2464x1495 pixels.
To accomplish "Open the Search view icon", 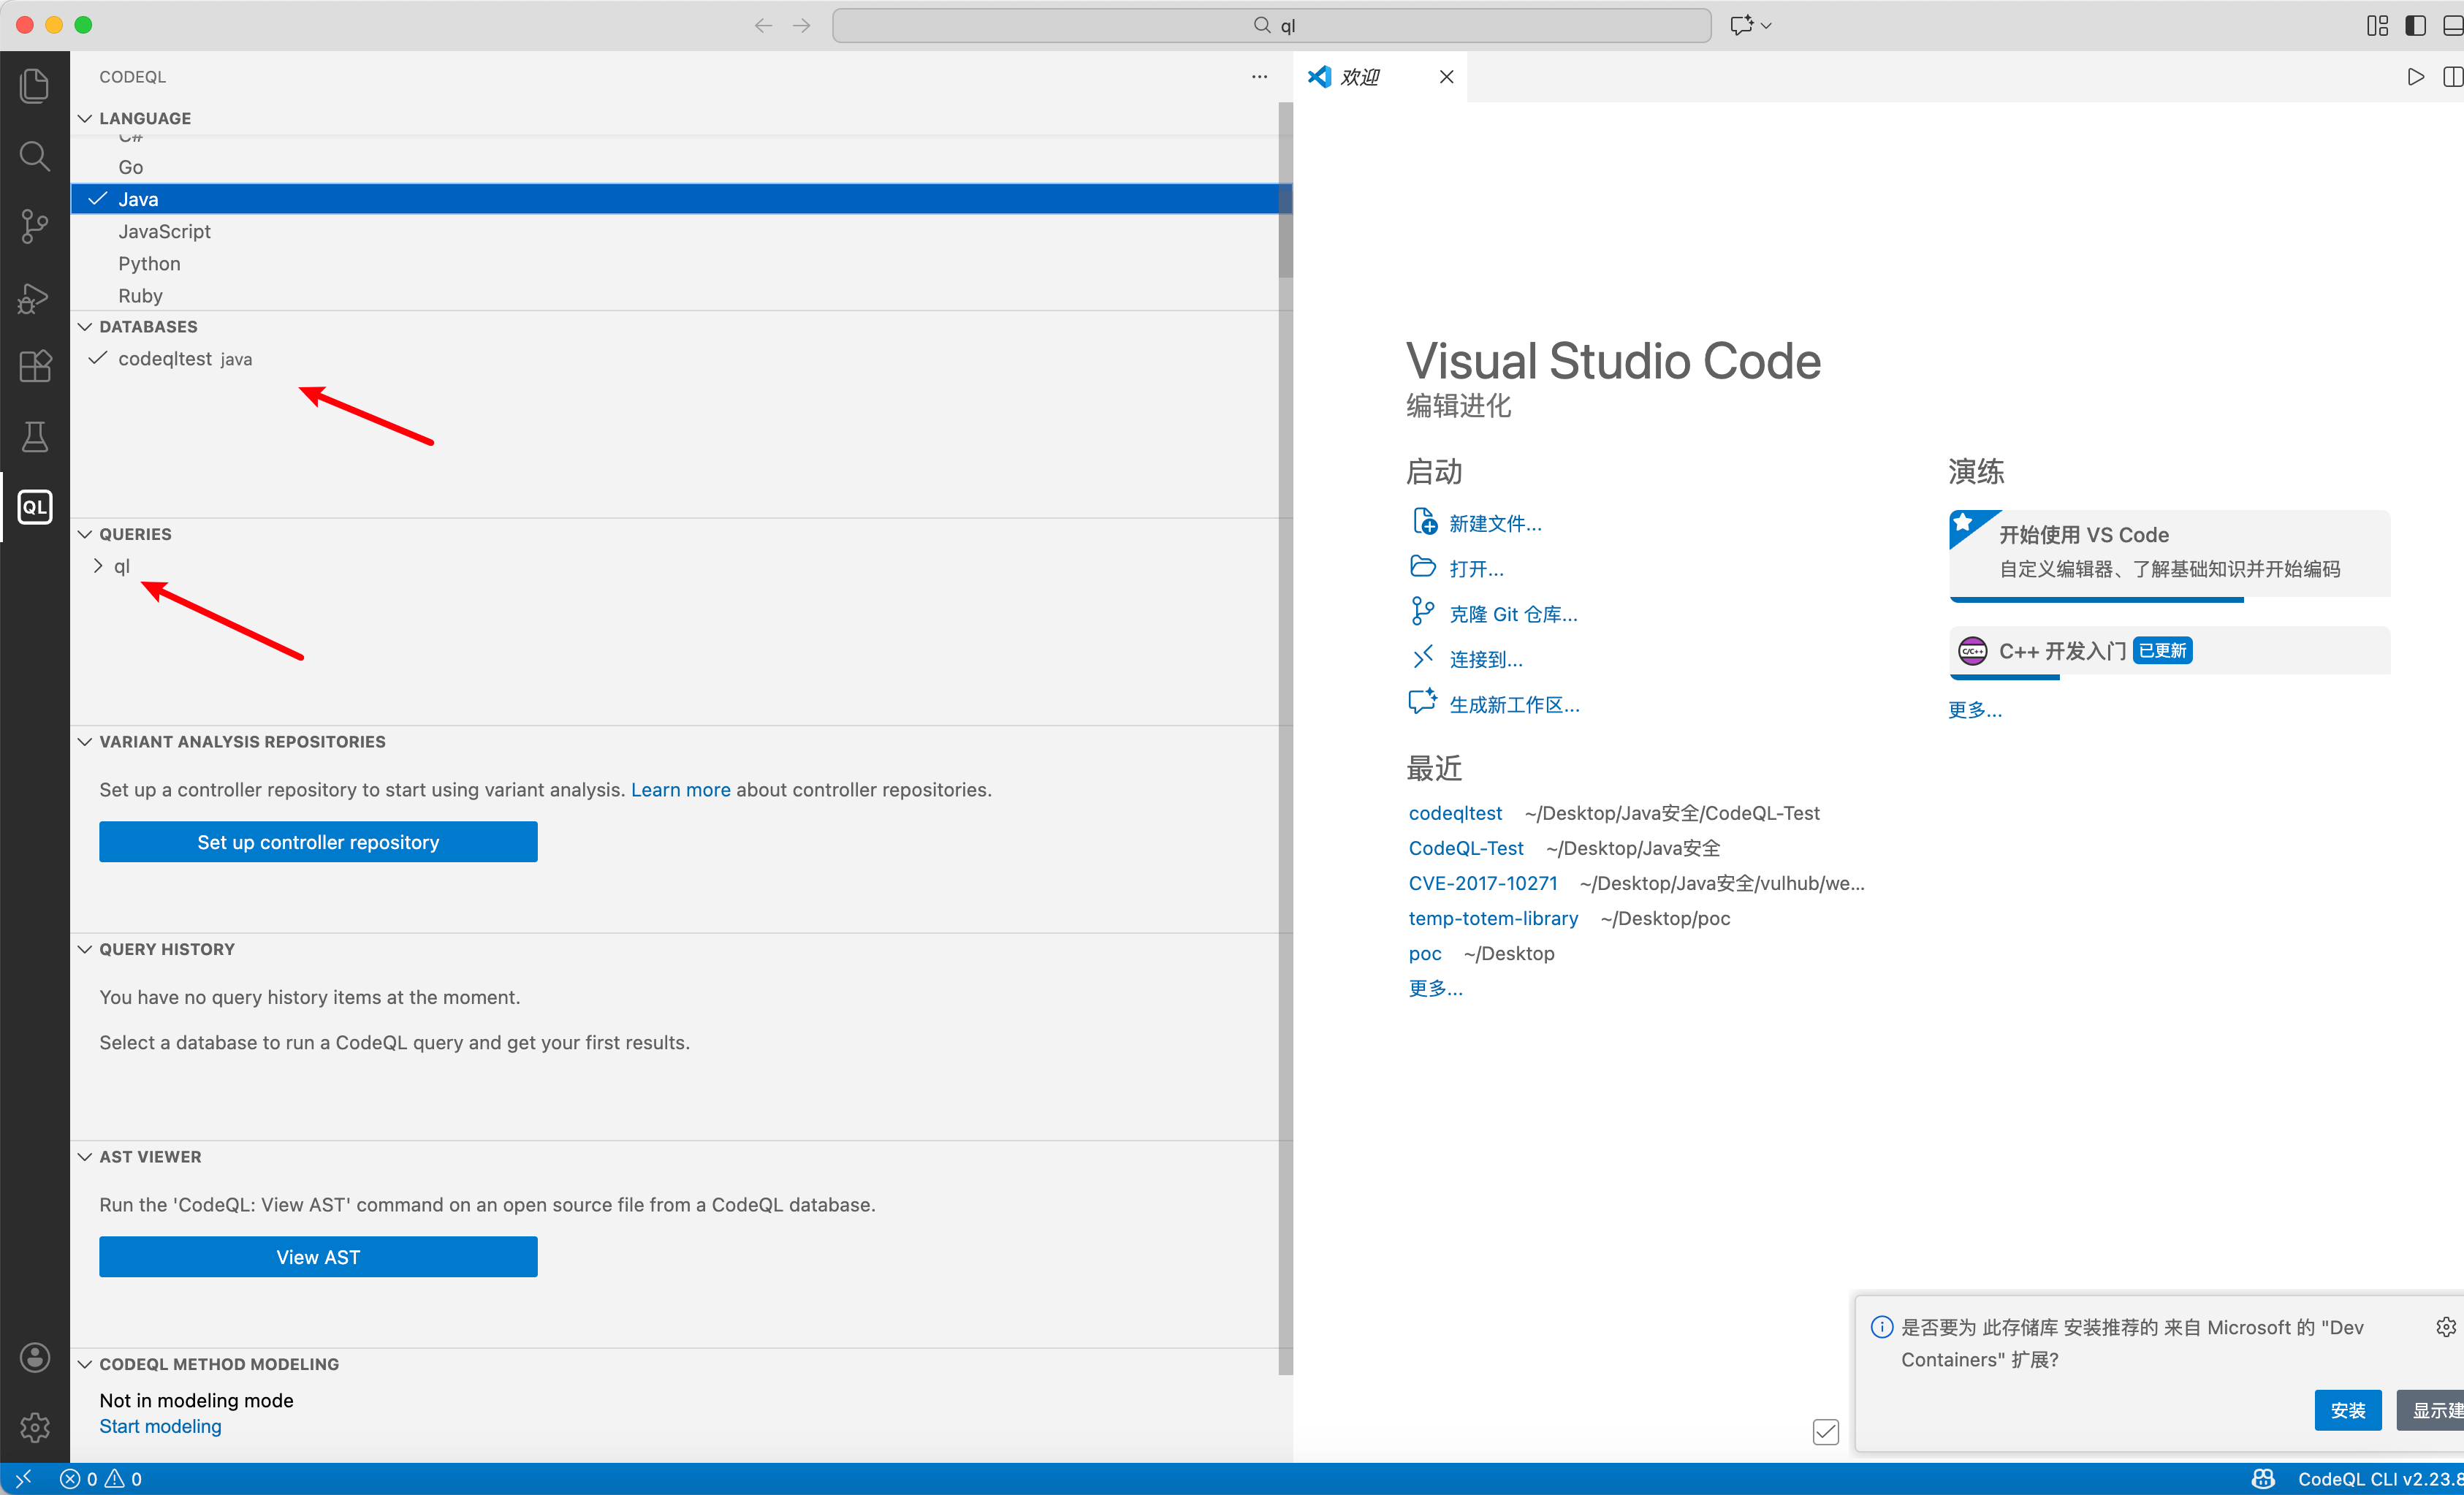I will tap(34, 156).
